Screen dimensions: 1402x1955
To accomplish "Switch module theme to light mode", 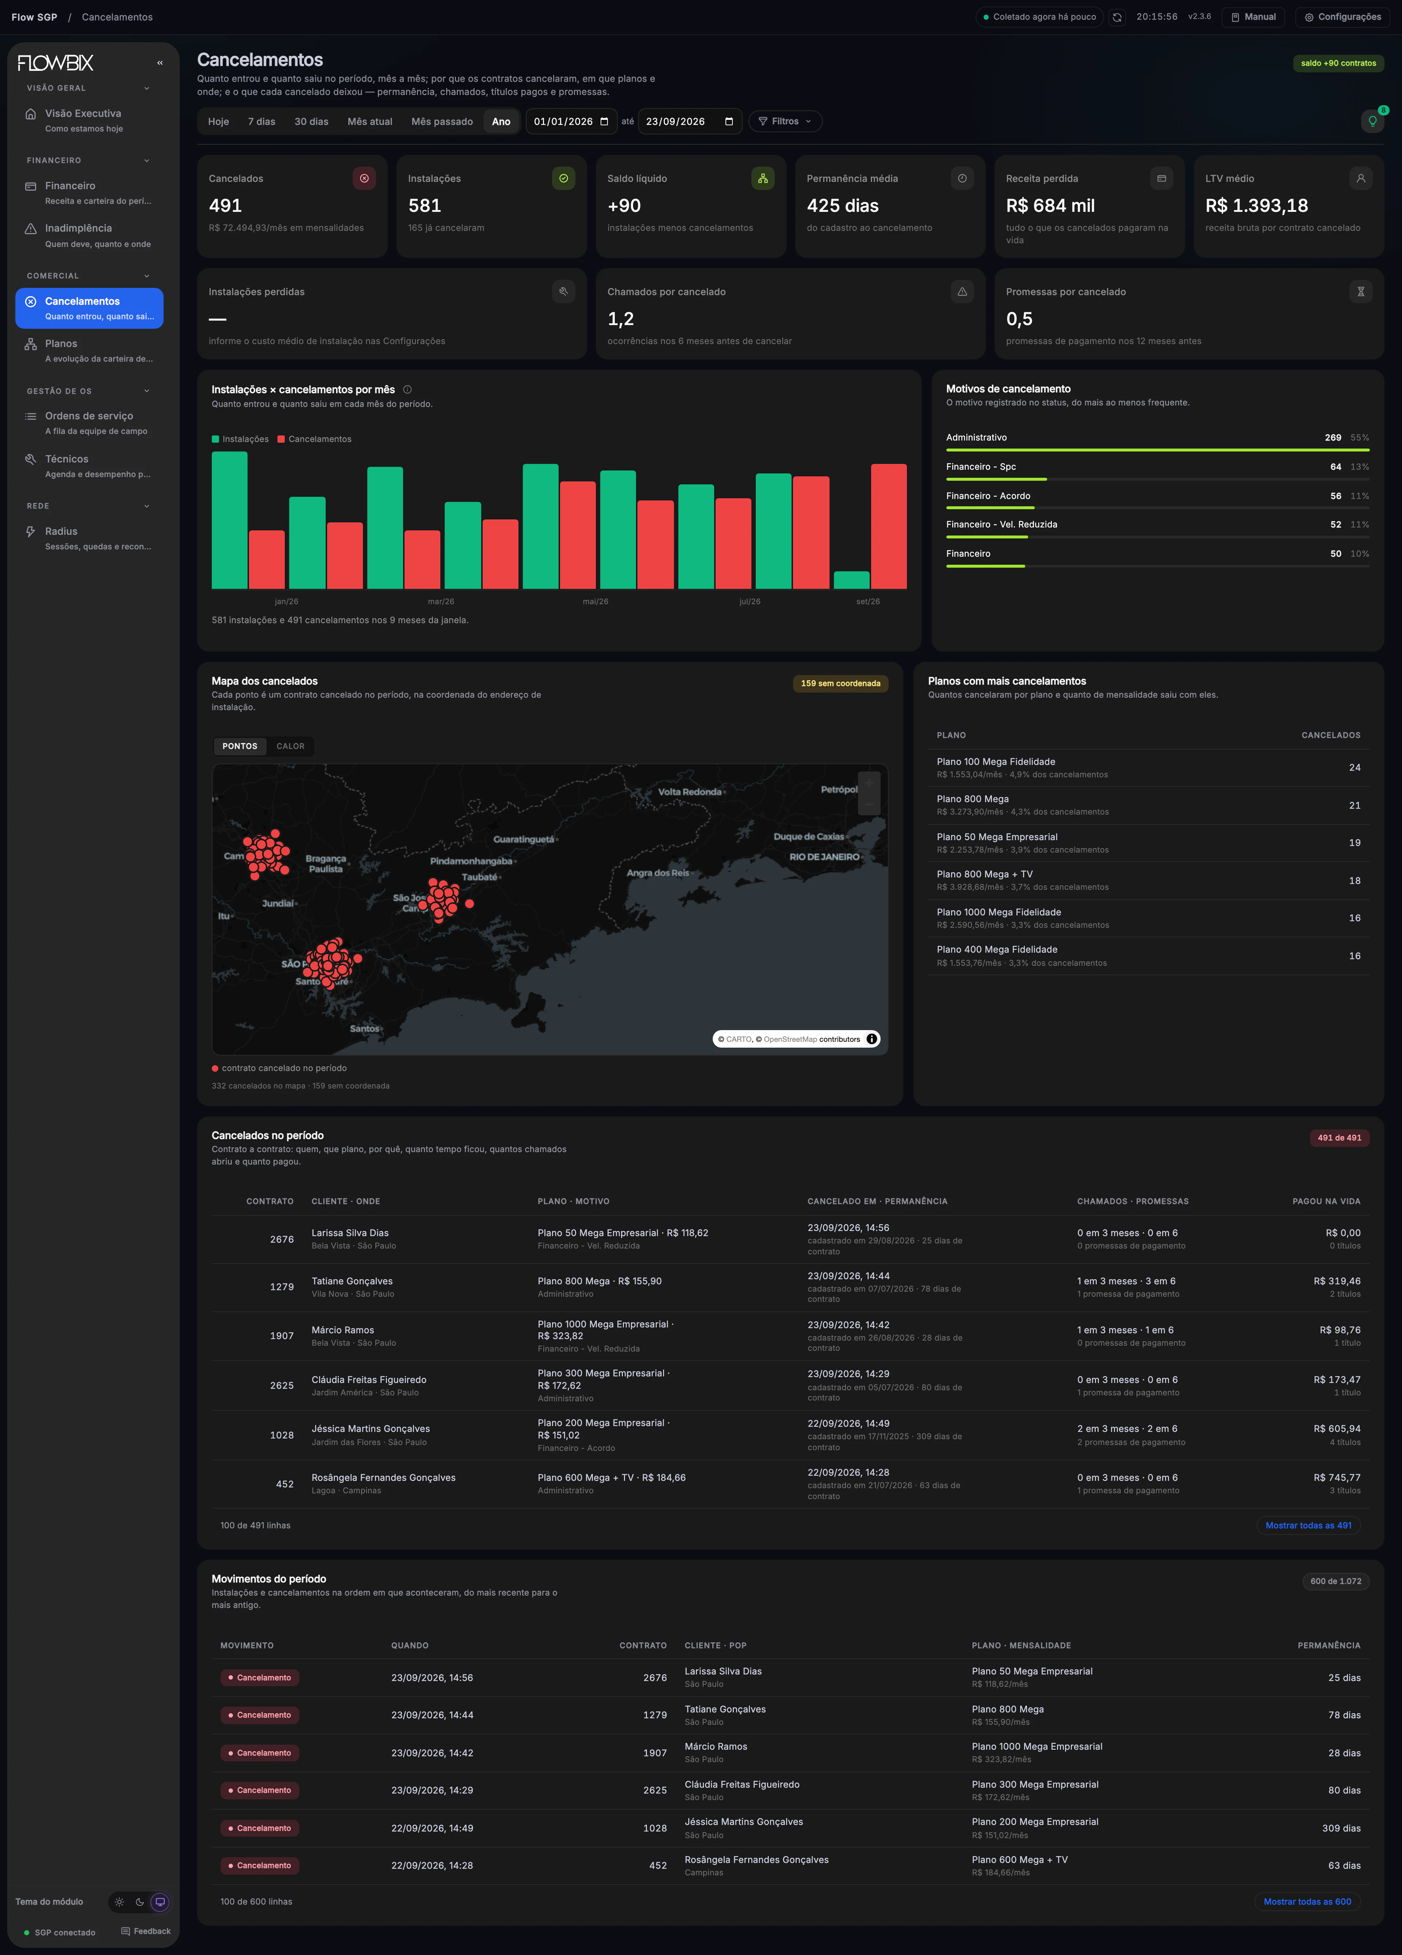I will (x=119, y=1902).
